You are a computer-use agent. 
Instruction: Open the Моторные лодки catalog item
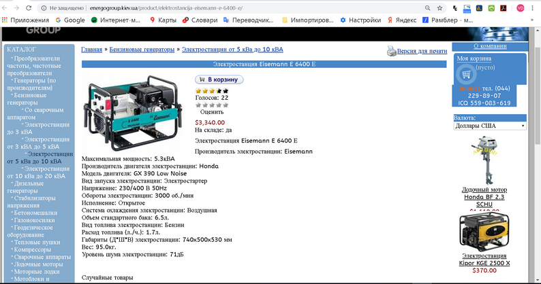tap(37, 272)
